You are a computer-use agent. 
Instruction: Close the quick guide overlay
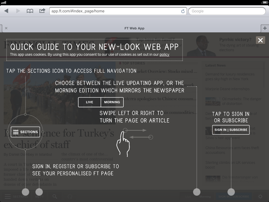pyautogui.click(x=260, y=40)
